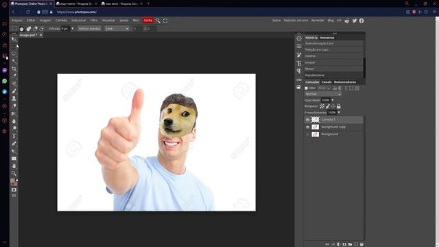Show the Background layer
Image resolution: width=439 pixels, height=247 pixels.
(x=307, y=134)
